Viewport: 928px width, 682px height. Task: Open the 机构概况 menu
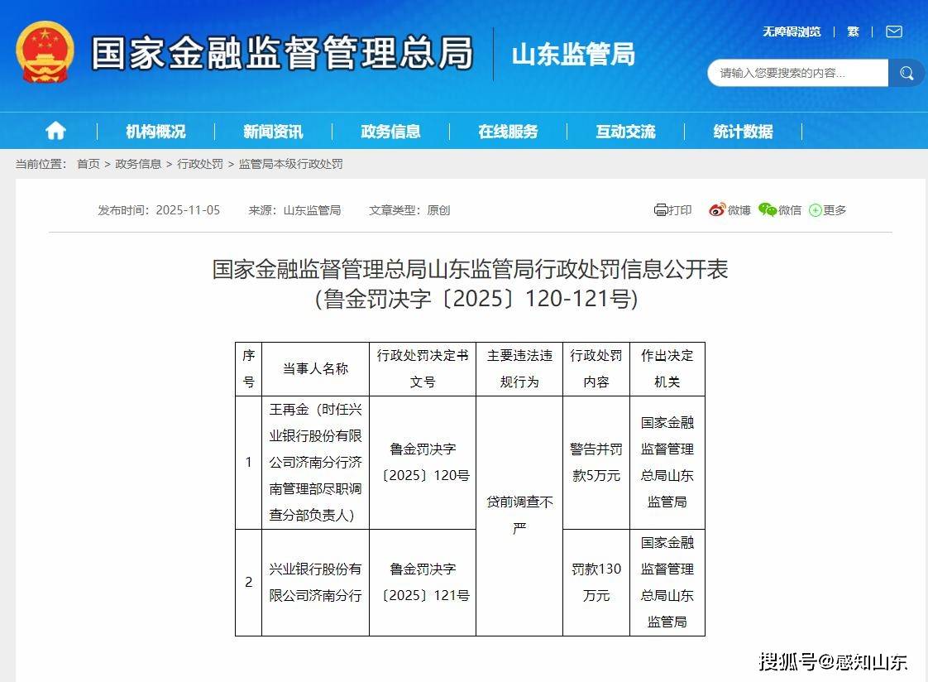155,132
